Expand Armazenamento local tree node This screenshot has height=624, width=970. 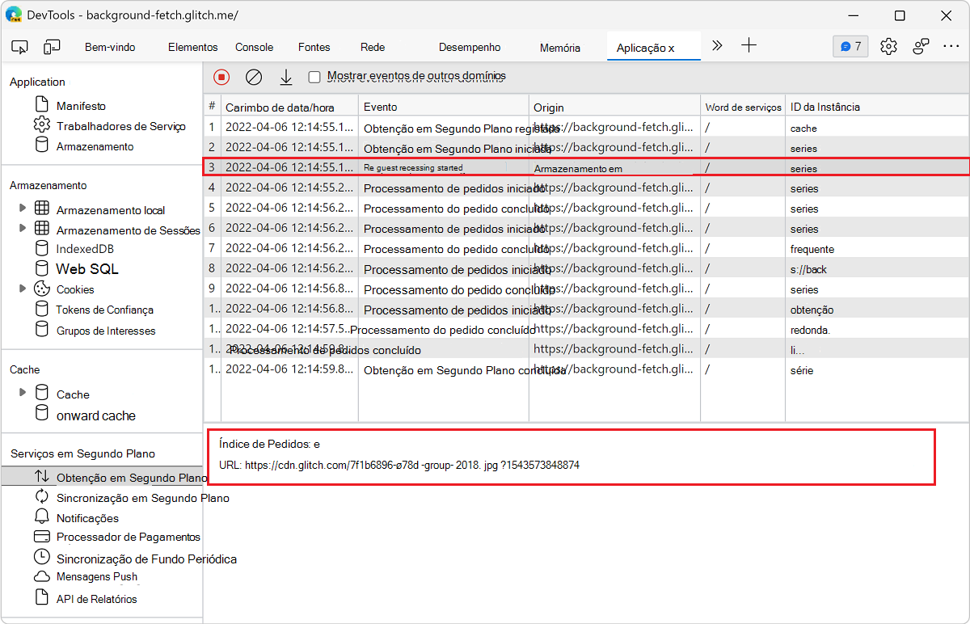click(x=23, y=209)
